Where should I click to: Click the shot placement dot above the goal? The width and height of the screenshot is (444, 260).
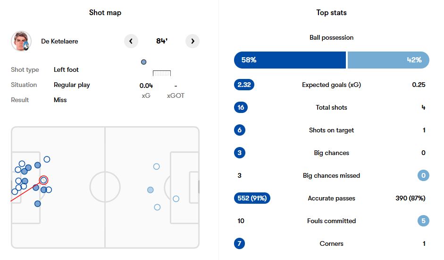[144, 62]
